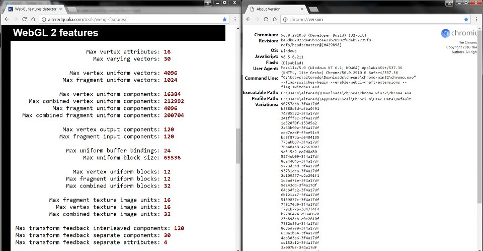483x251 pixels.
Task: Focus the alteredqualia.com address bar
Action: [x=134, y=20]
